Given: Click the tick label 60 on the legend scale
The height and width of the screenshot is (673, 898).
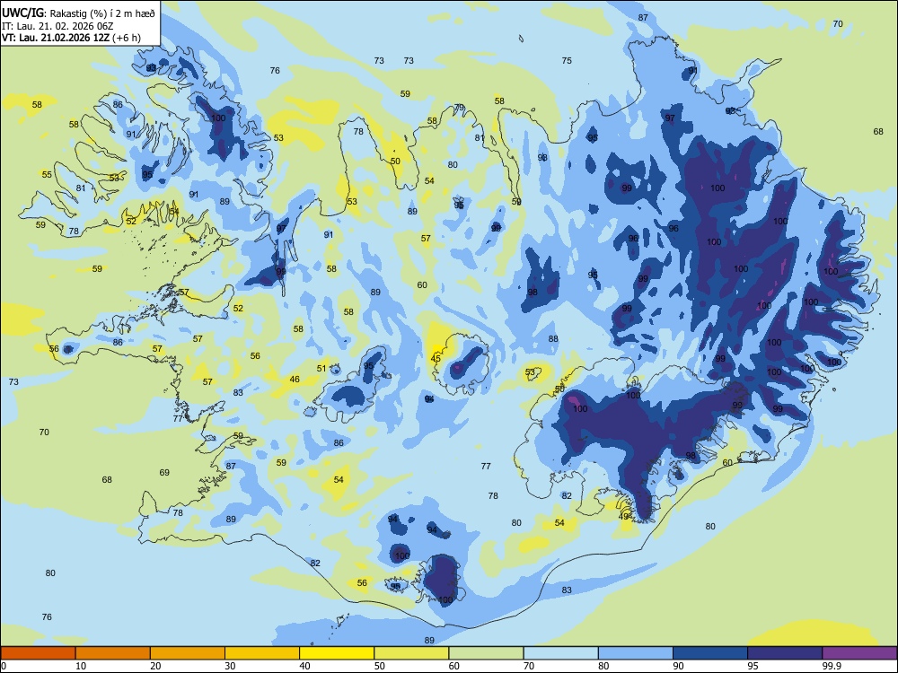Looking at the screenshot, I should [454, 666].
